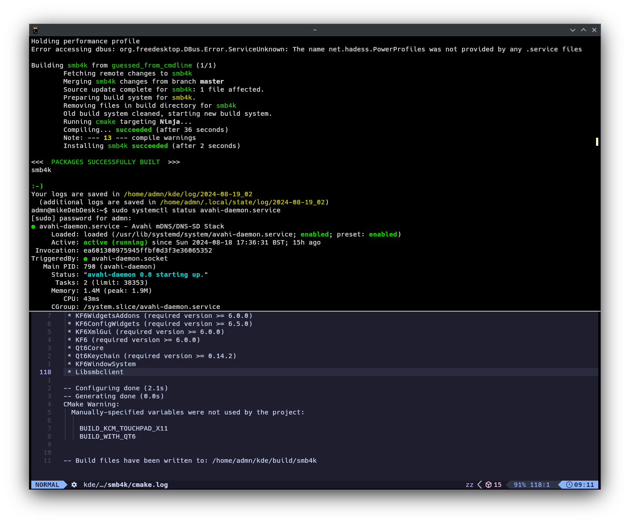Click CGroup path /system.slice/avahi-daemon.service
Viewport: 630px width, 524px height.
[x=152, y=307]
